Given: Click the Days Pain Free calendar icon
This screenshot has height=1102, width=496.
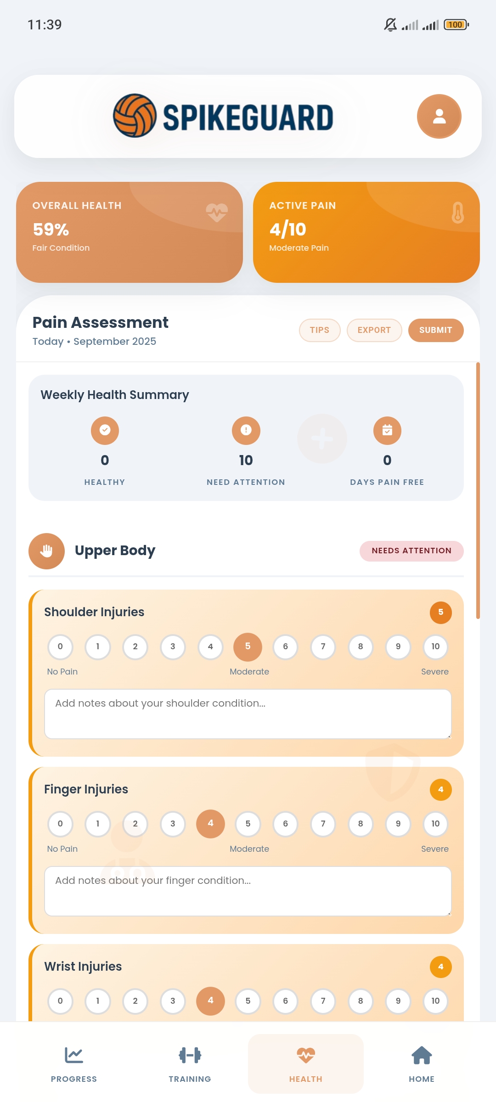Looking at the screenshot, I should (x=387, y=430).
